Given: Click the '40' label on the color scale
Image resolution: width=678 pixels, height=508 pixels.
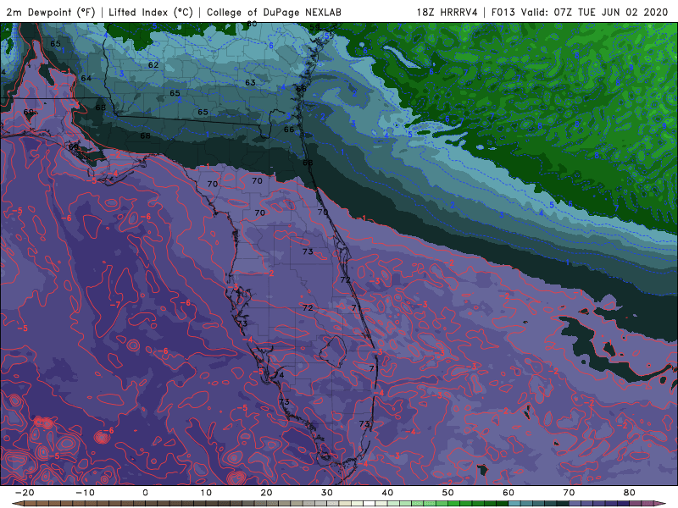Looking at the screenshot, I should tap(387, 493).
